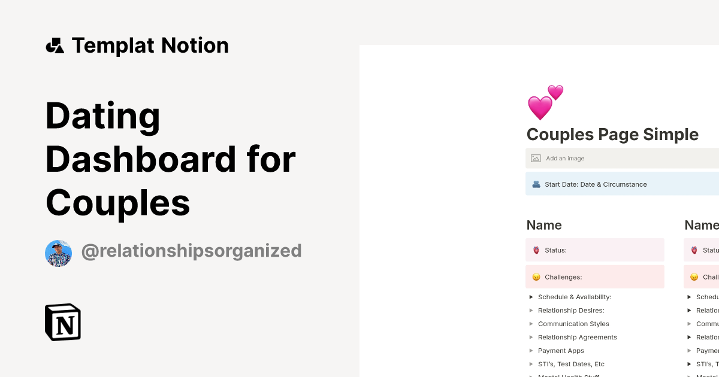This screenshot has height=377, width=719.
Task: Click the anatomical heart icon beside Status
Action: 534,250
